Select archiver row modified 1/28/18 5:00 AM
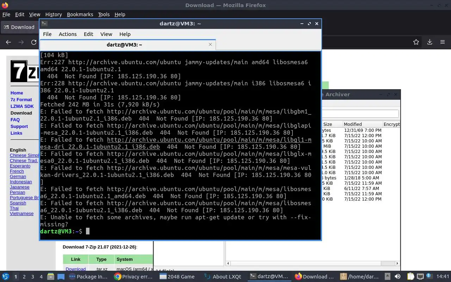 361,178
